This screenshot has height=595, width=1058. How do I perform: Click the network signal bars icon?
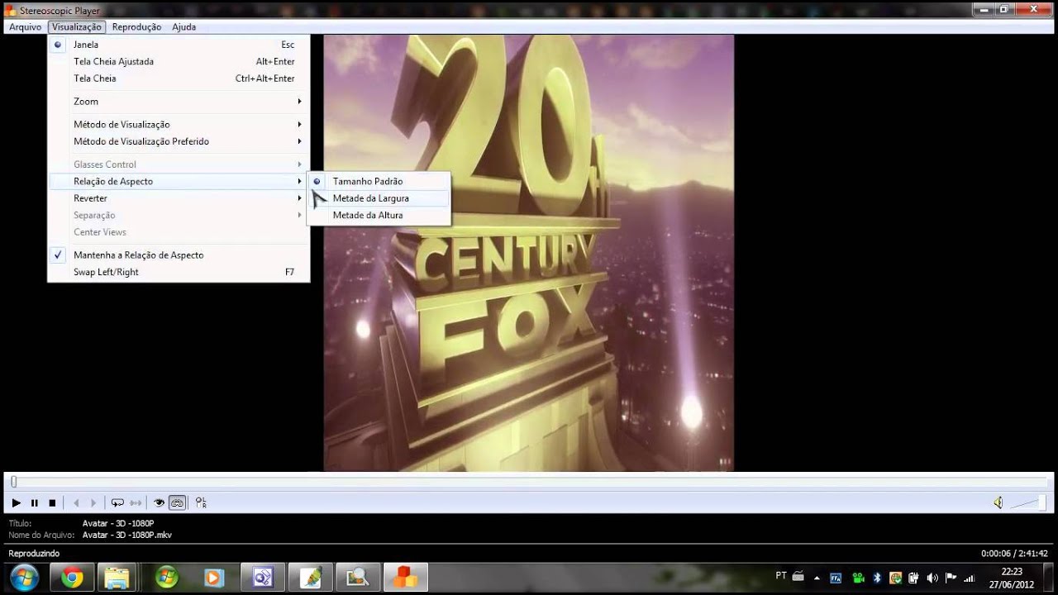(970, 578)
